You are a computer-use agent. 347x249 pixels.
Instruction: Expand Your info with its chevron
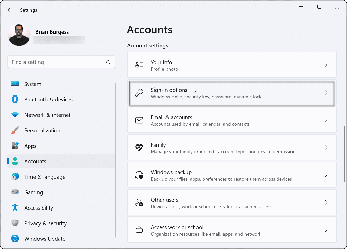pyautogui.click(x=326, y=65)
